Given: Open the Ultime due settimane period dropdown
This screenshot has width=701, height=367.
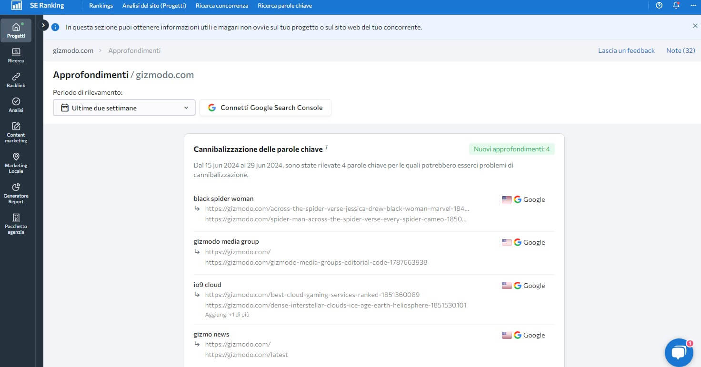Looking at the screenshot, I should click(124, 108).
